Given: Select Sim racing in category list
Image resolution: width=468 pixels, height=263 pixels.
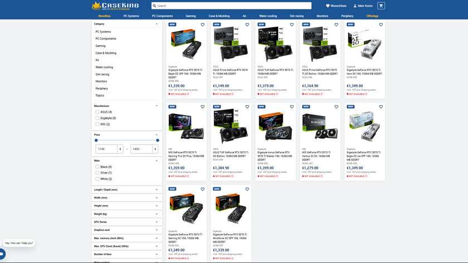Looking at the screenshot, I should pyautogui.click(x=103, y=75).
